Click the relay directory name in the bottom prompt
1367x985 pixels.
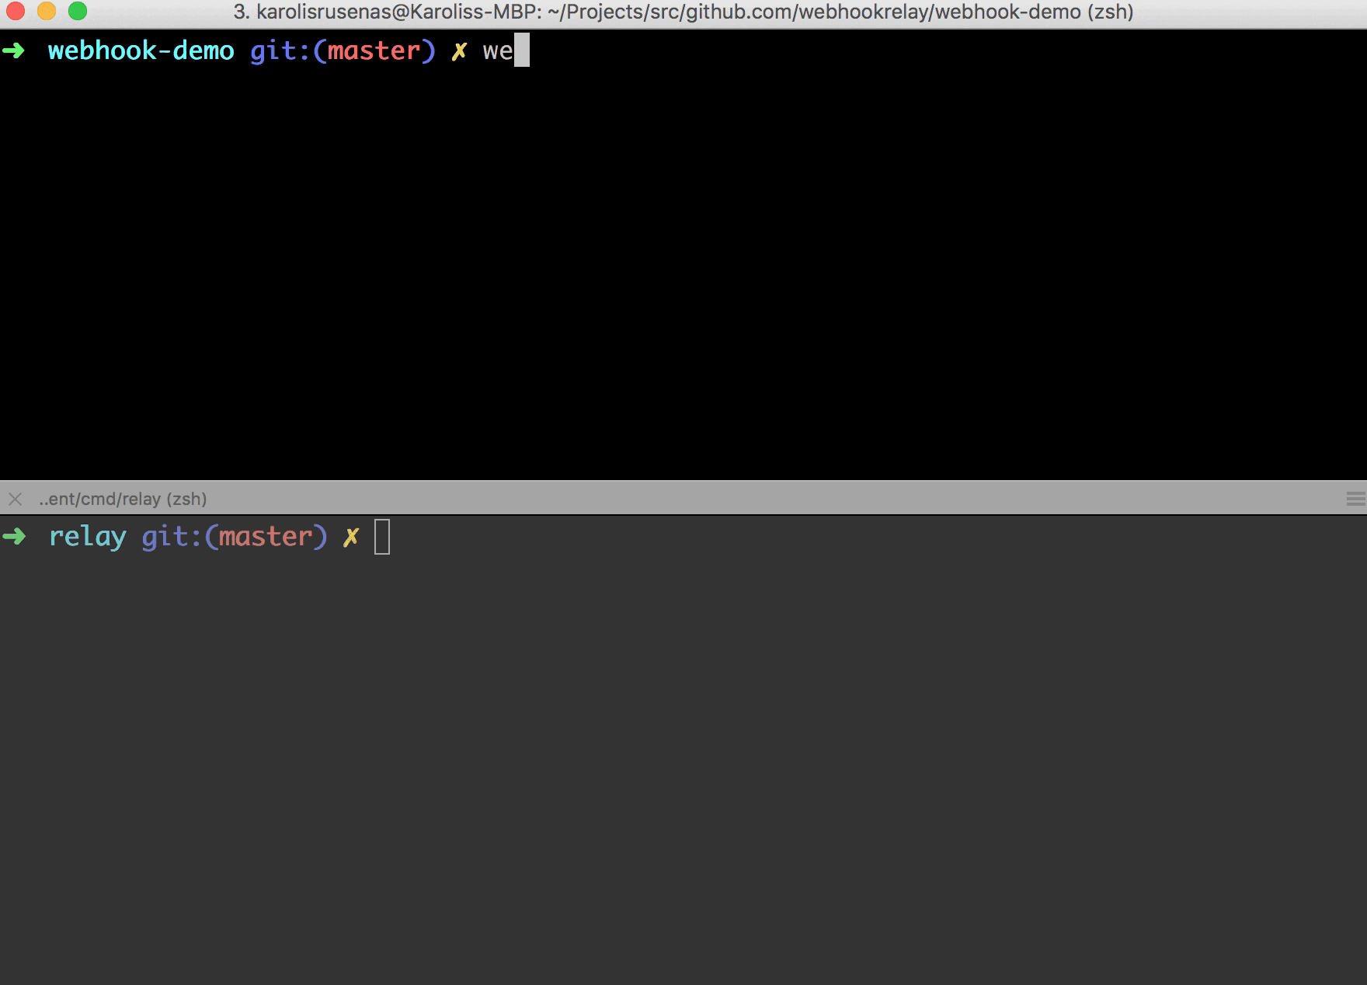coord(88,536)
